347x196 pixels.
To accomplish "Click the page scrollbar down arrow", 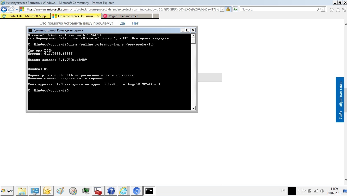I will tap(345, 180).
